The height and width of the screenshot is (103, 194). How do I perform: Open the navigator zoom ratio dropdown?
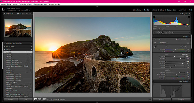coord(32,14)
